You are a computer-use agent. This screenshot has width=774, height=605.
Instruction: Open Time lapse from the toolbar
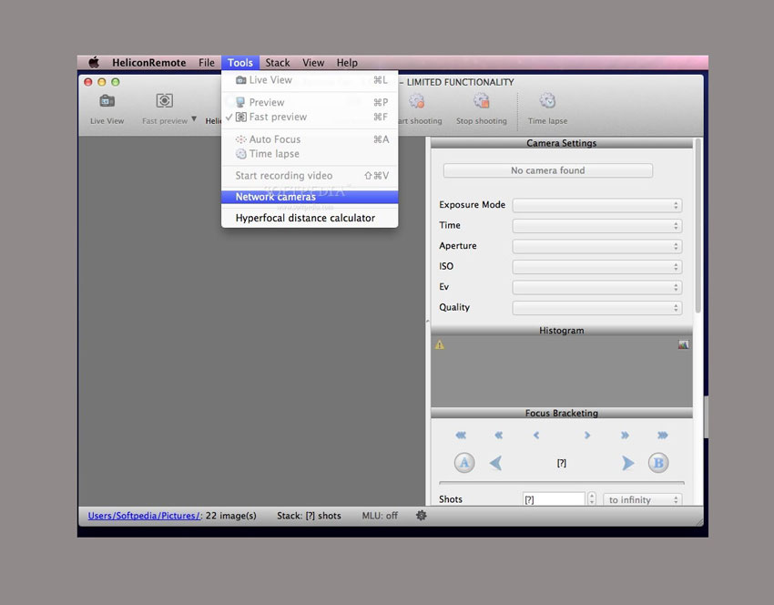tap(547, 102)
